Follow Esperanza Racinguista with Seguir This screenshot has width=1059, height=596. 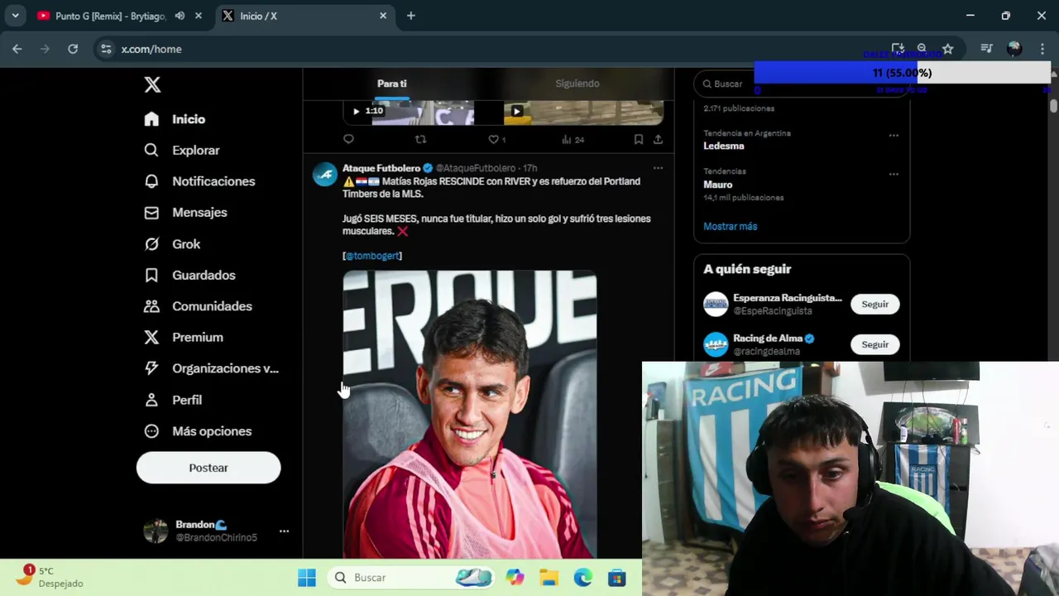[x=875, y=304]
